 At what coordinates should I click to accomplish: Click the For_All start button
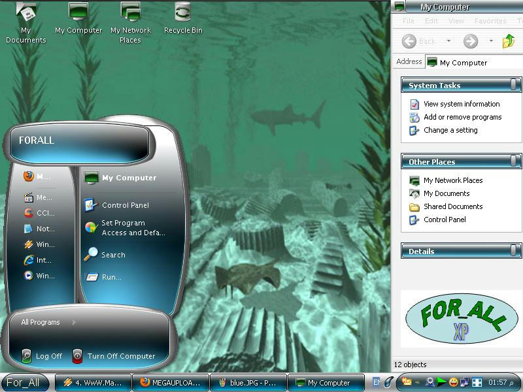(24, 382)
